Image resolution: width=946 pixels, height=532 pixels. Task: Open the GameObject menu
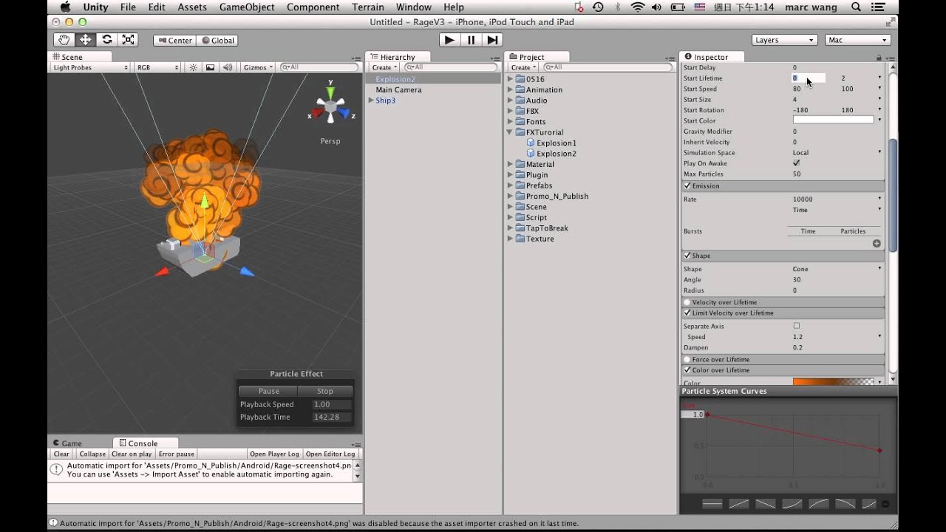[x=247, y=7]
